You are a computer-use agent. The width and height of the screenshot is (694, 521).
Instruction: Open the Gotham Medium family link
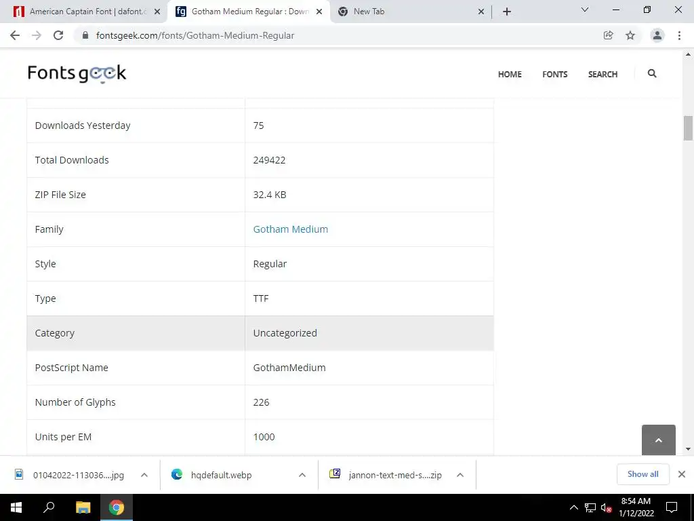[290, 229]
